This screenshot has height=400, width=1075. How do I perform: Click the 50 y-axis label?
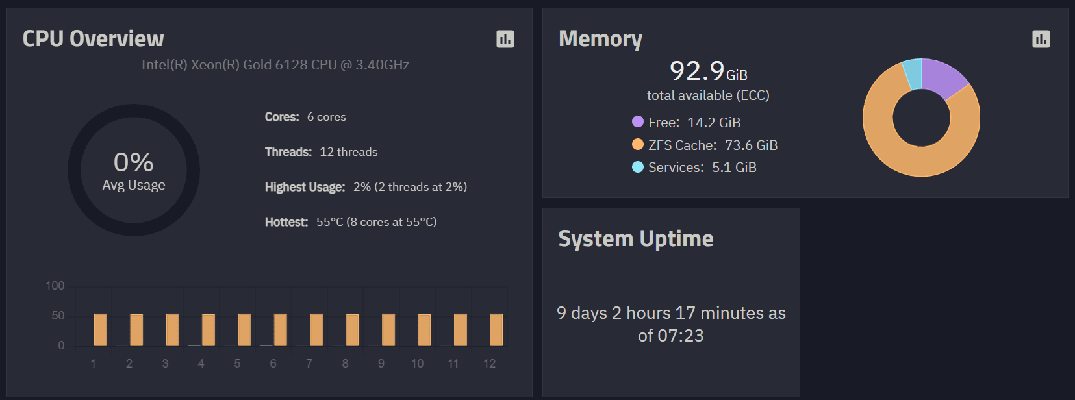point(58,316)
